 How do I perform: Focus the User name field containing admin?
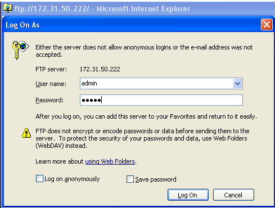click(x=161, y=84)
